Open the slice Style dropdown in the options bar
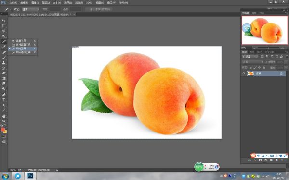The image size is (289, 180). 31,9
